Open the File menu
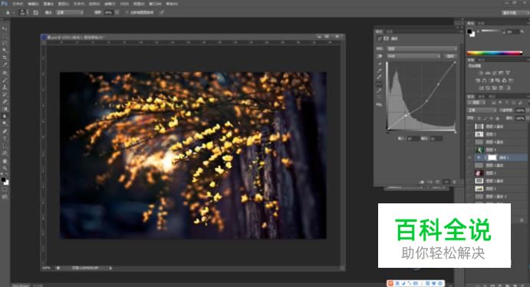The width and height of the screenshot is (530, 287). point(18,4)
